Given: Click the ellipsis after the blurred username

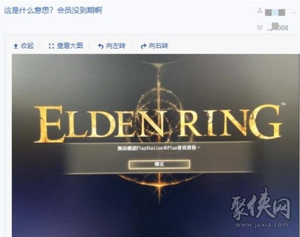Looking at the screenshot, I should (293, 12).
